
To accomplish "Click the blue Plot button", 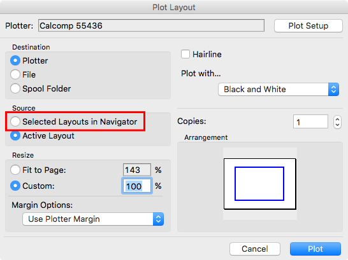I will 315,249.
